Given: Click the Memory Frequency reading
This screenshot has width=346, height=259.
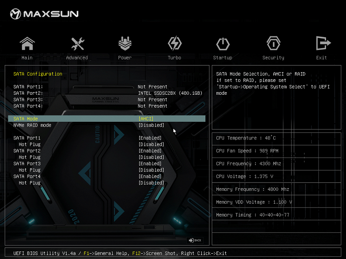Looking at the screenshot, I should 253,189.
